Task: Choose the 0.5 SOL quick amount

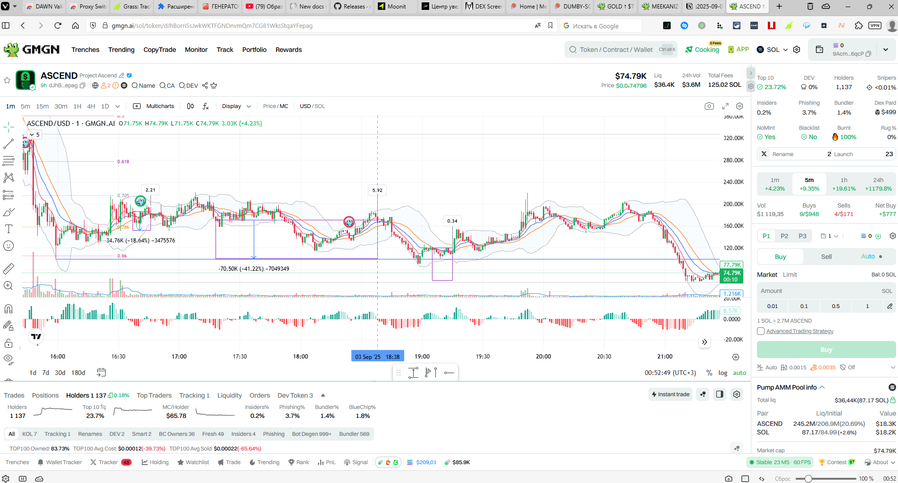Action: pos(835,306)
